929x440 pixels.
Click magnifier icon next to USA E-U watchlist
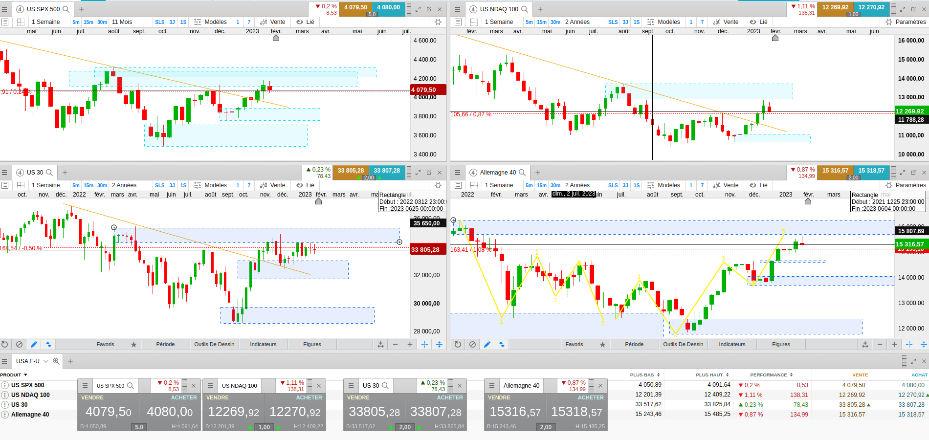(x=56, y=361)
